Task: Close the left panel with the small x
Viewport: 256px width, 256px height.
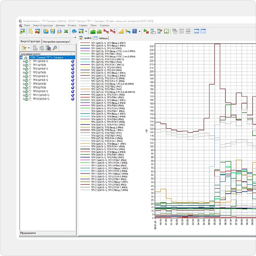Action: point(75,38)
